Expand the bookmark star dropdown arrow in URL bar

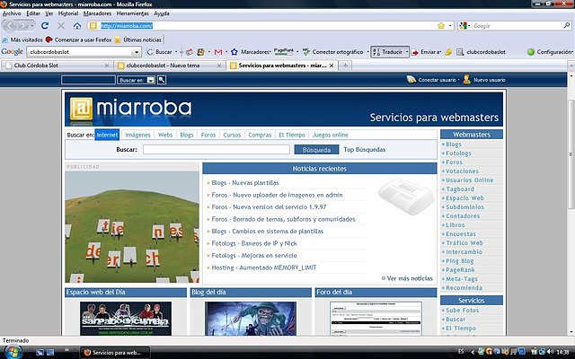pyautogui.click(x=450, y=26)
